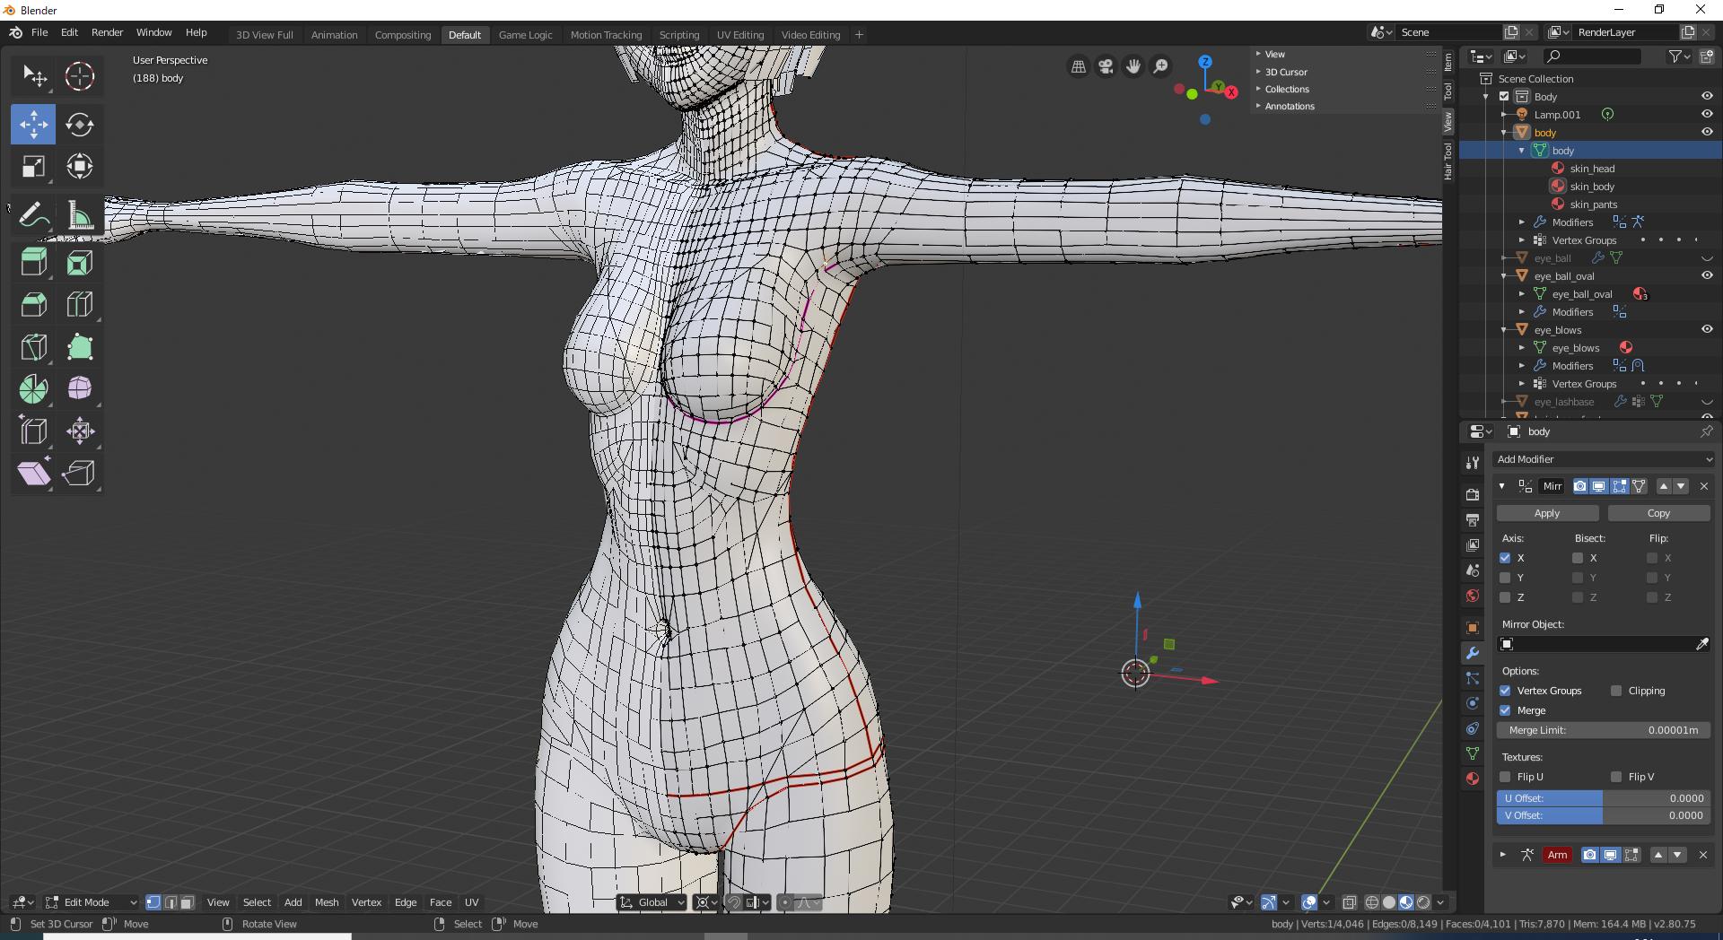Choose the Rip Region tool

(80, 473)
